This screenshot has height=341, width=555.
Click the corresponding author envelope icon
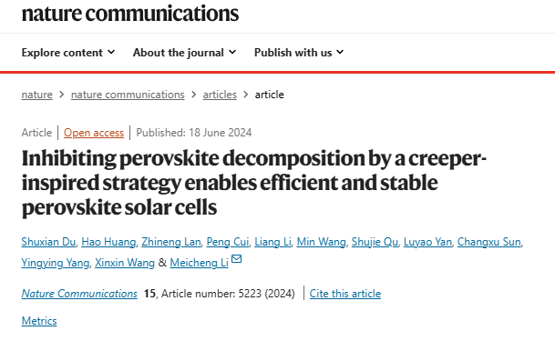pyautogui.click(x=236, y=259)
